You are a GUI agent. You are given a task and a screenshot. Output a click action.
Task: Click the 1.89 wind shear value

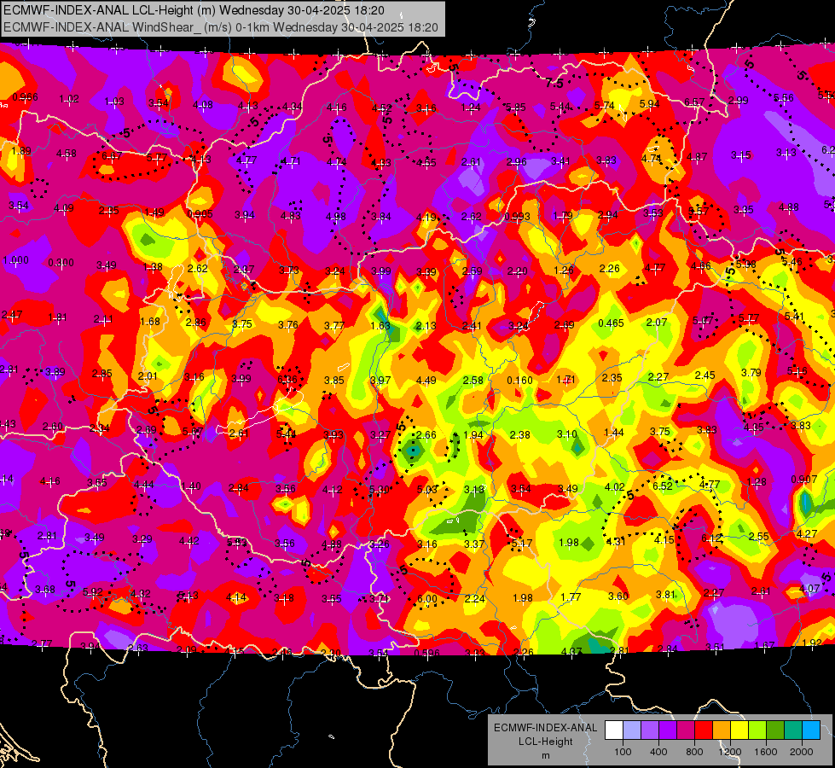tap(21, 151)
